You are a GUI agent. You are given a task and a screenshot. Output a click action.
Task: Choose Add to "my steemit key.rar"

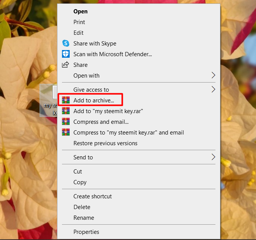[139, 111]
